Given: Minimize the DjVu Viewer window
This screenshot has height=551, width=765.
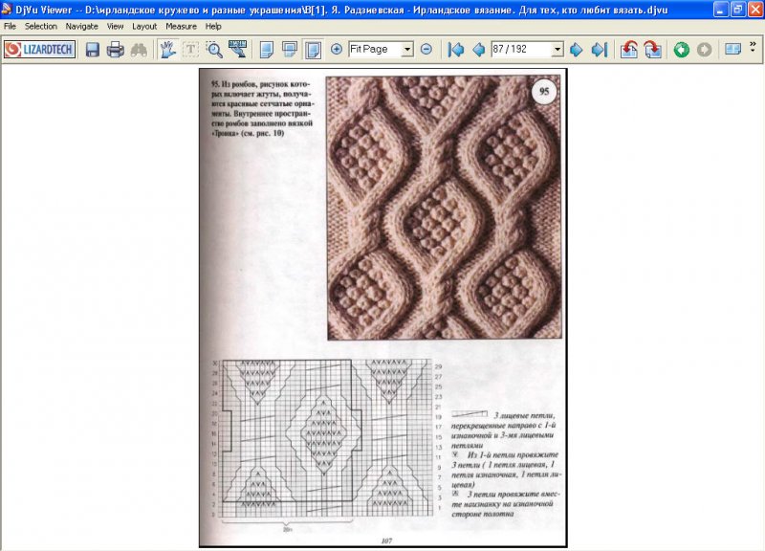Looking at the screenshot, I should [721, 10].
